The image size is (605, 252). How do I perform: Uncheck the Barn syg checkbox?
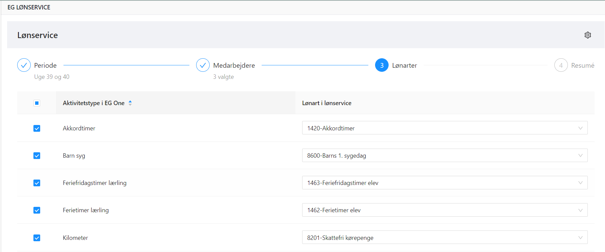point(37,156)
